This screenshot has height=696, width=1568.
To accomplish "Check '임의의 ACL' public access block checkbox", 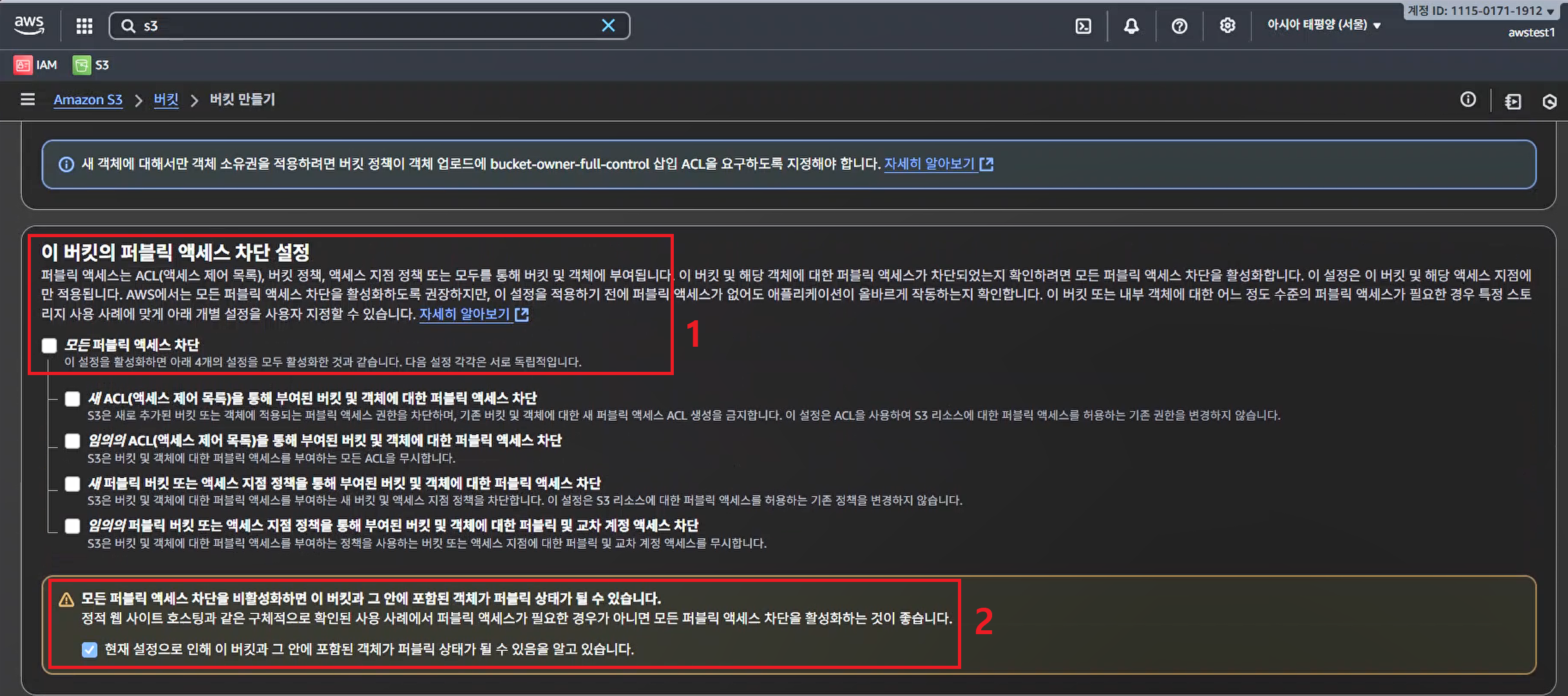I will 72,441.
